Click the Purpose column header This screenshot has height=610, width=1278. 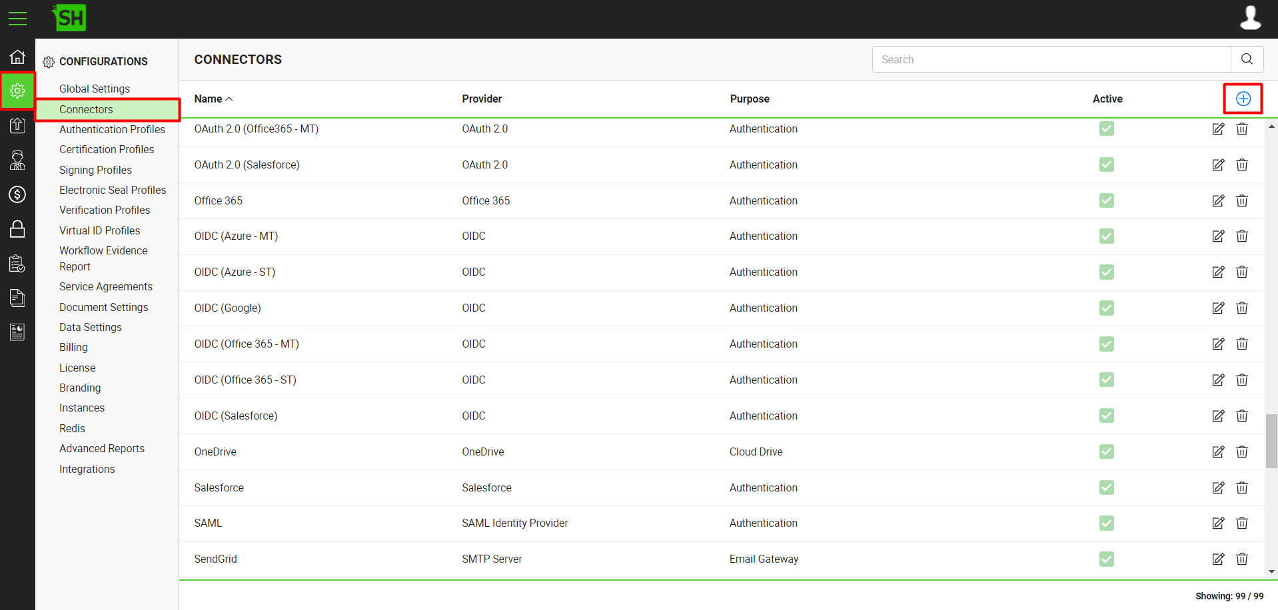[750, 99]
